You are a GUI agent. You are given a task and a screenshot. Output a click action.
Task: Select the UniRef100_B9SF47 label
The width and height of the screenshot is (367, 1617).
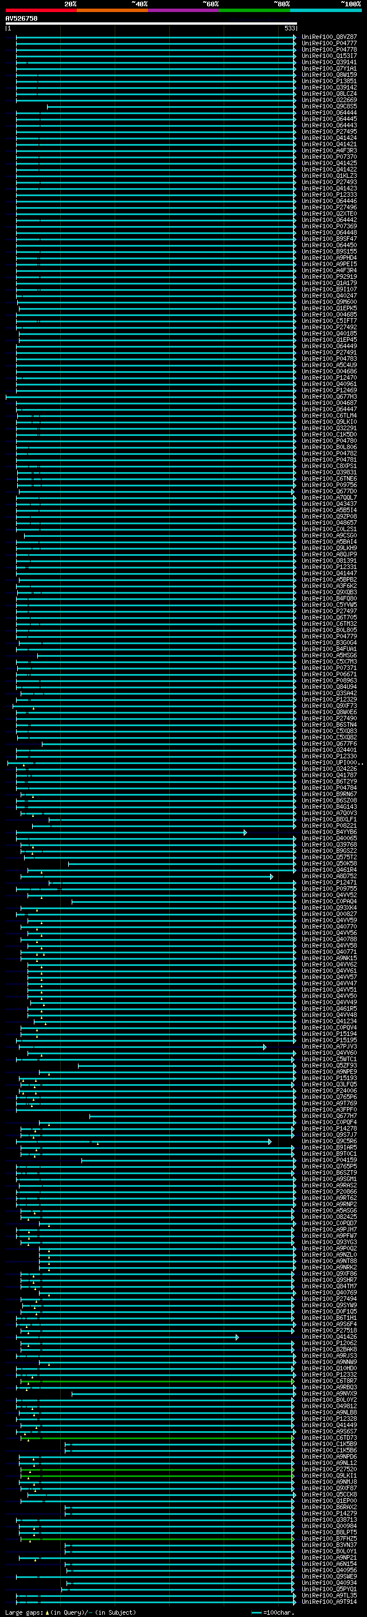[x=329, y=239]
